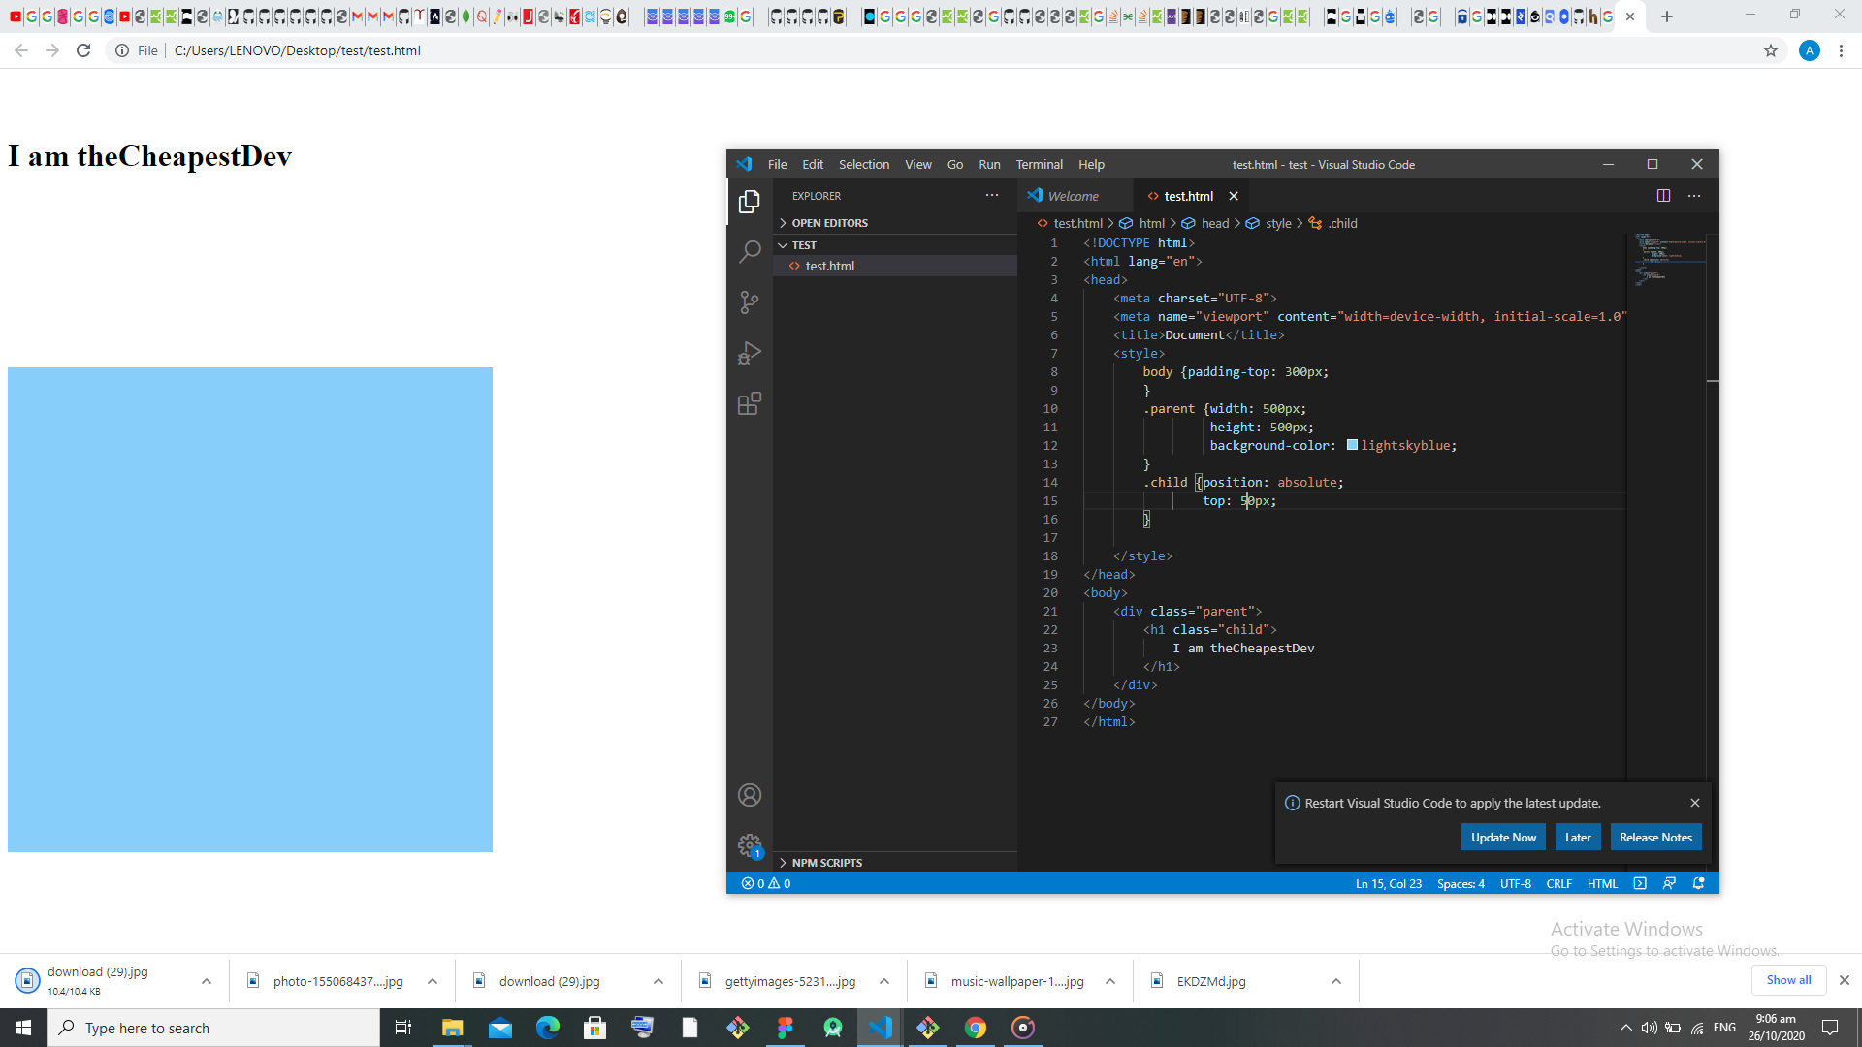Open options arrow for gettyimages download

[884, 981]
